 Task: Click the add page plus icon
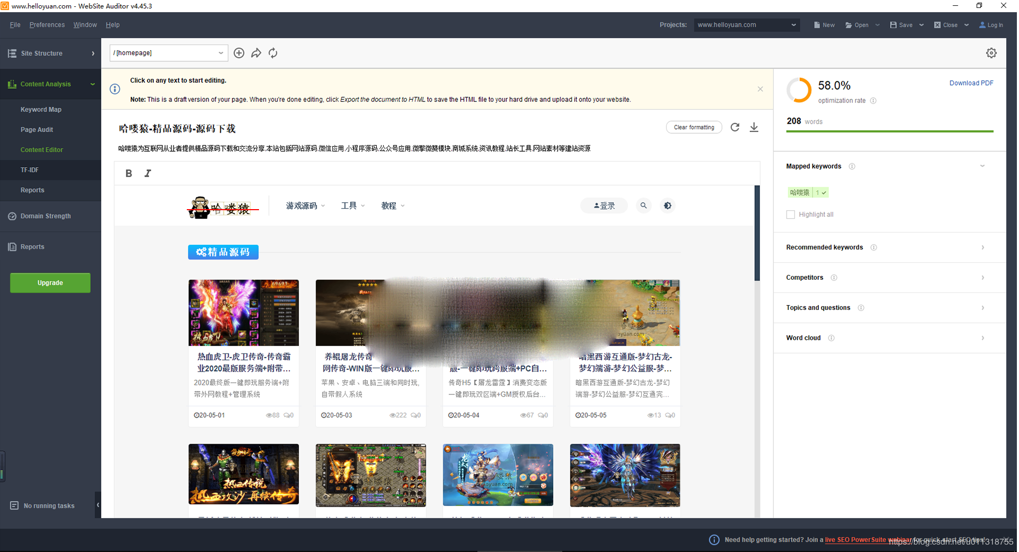pyautogui.click(x=239, y=53)
